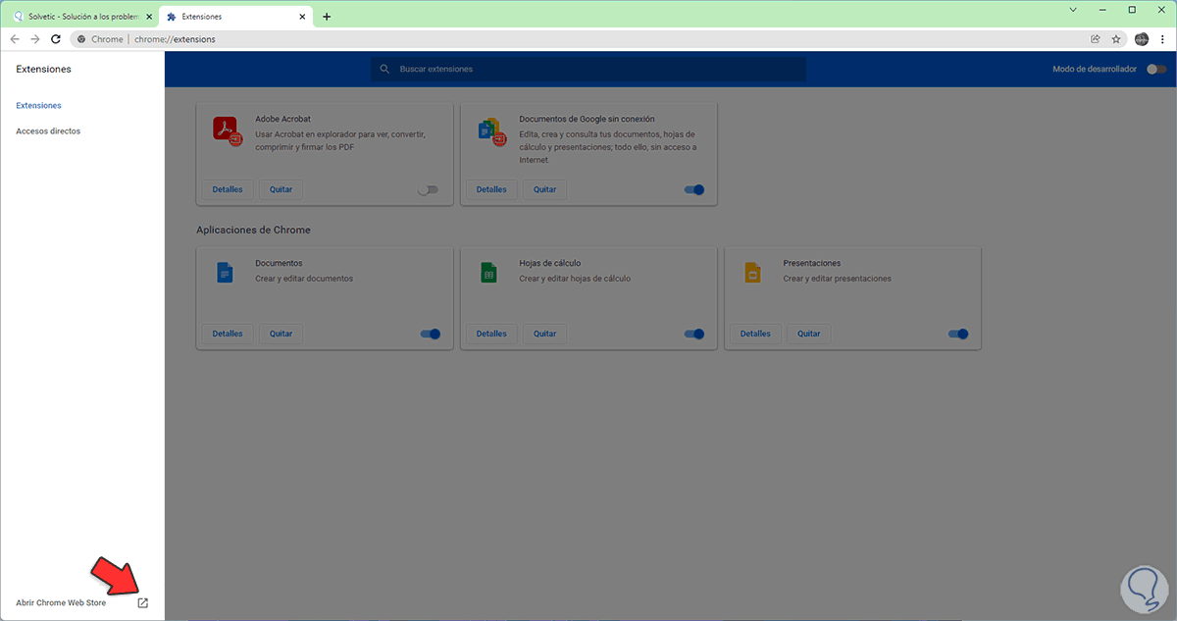Share this page via the share icon

pos(1095,39)
